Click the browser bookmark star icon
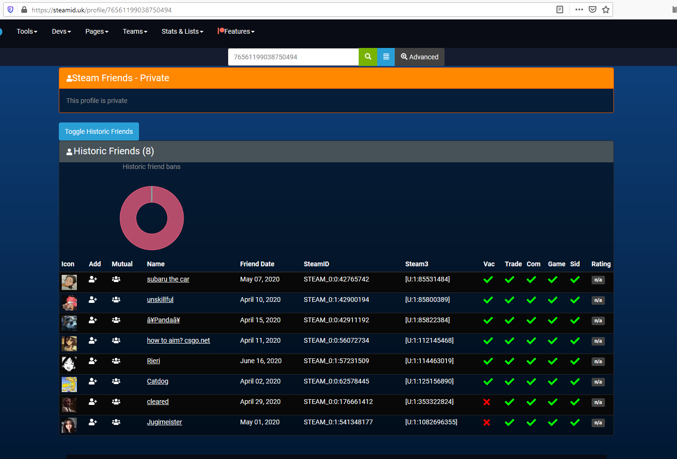The height and width of the screenshot is (459, 677). 606,9
